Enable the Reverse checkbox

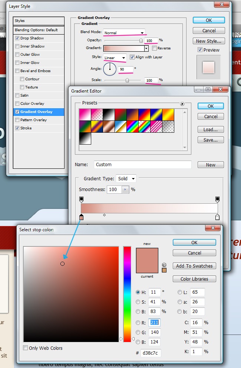click(x=154, y=48)
